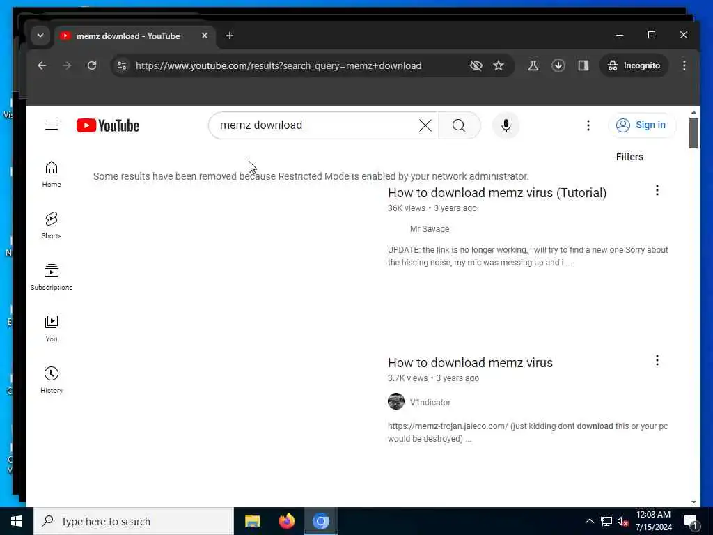Open Firefox from the taskbar
The image size is (713, 535).
coord(286,521)
